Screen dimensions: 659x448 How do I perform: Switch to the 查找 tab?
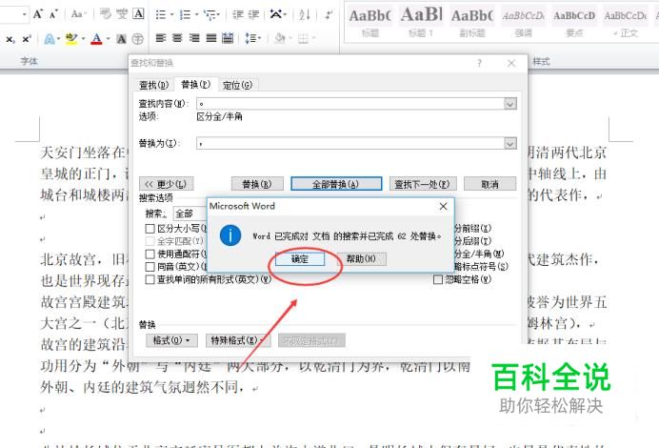(154, 86)
